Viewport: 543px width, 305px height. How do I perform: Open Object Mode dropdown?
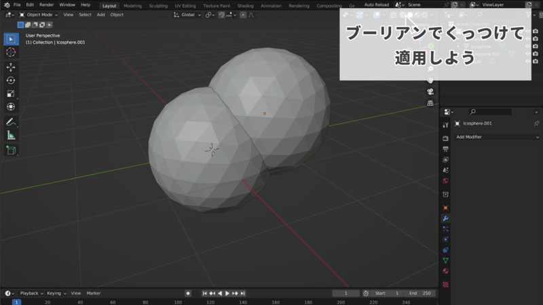(x=39, y=15)
